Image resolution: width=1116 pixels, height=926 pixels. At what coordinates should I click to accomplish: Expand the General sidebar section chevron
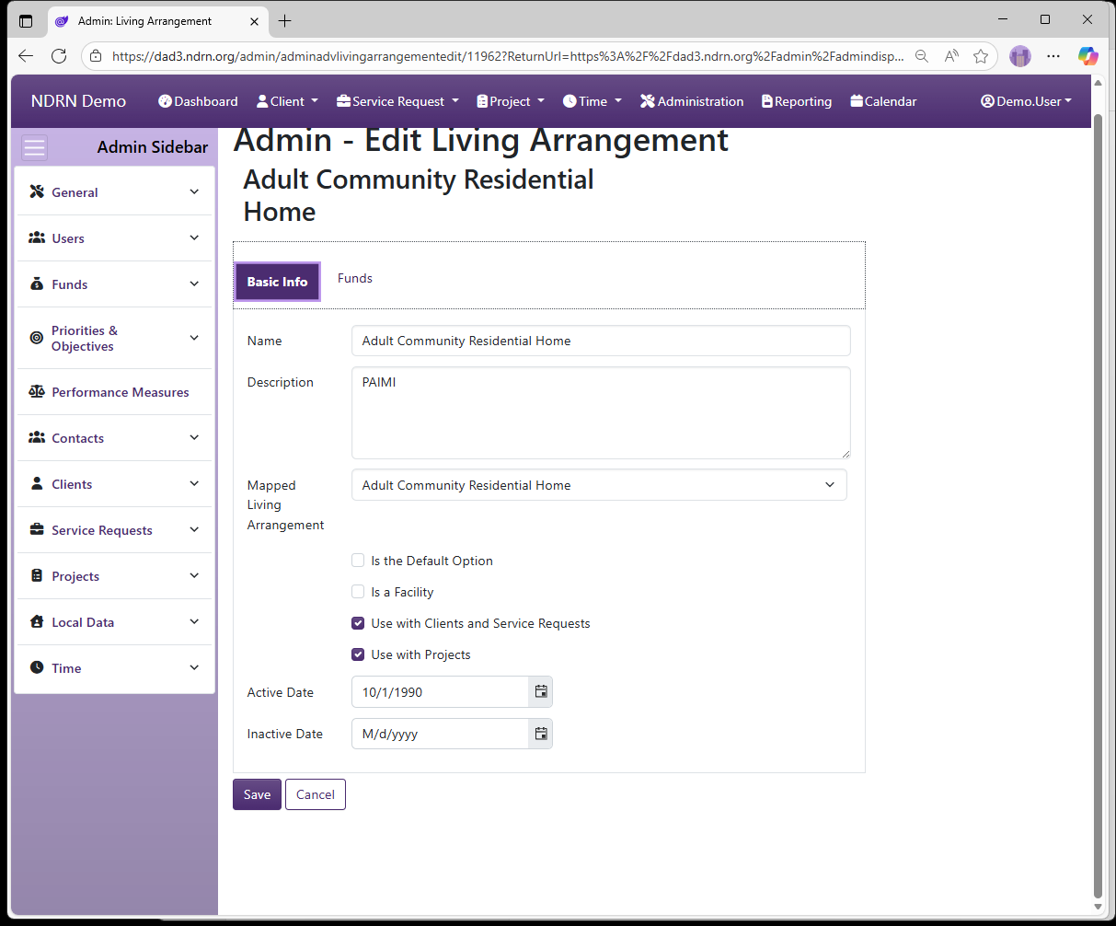(194, 191)
